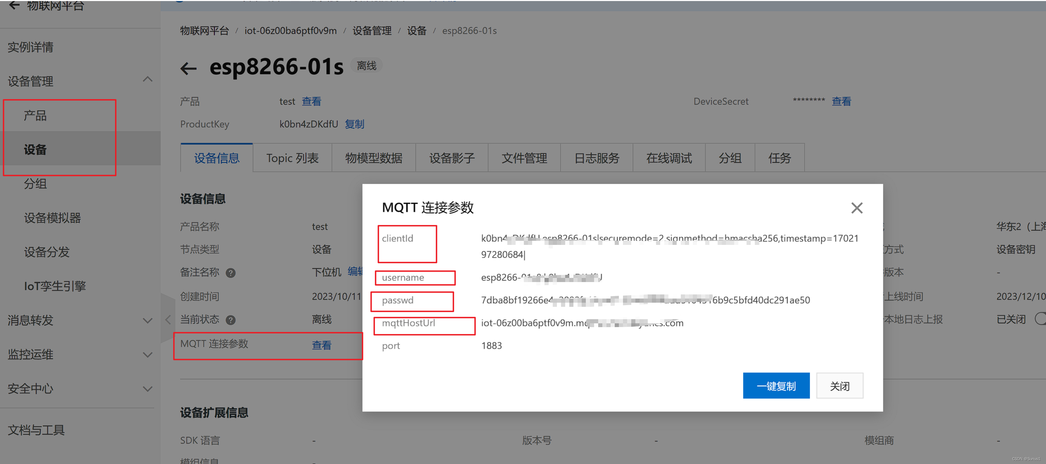Select 设备 in the sidebar

35,149
